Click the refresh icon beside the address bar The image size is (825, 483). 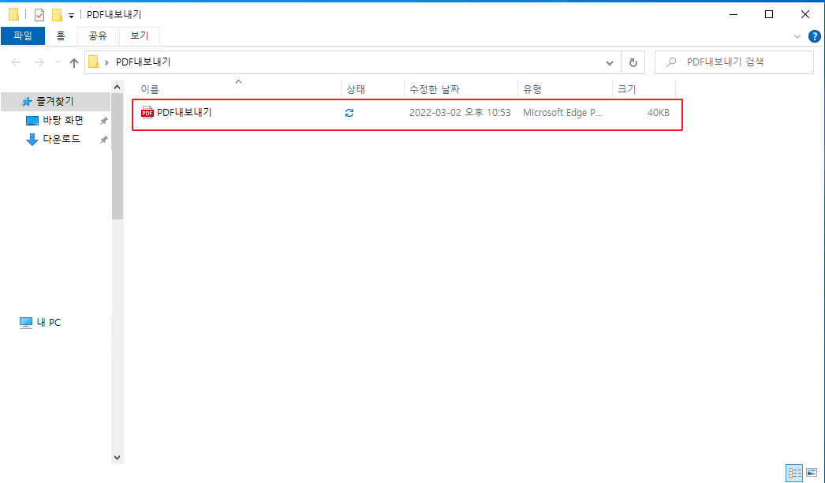(x=633, y=62)
